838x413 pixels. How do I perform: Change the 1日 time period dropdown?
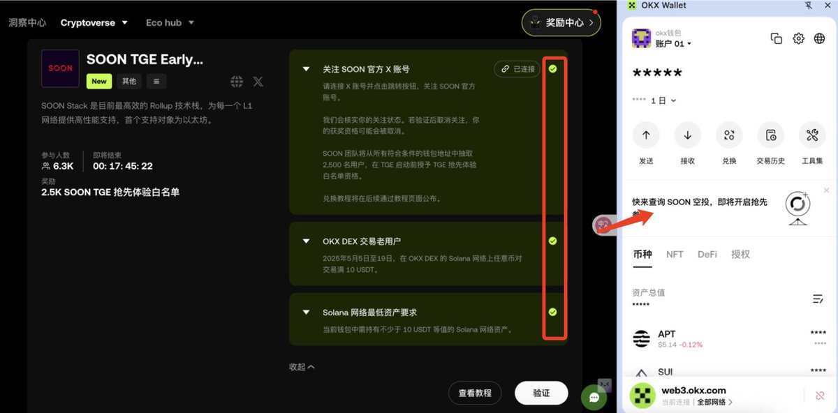pyautogui.click(x=663, y=100)
